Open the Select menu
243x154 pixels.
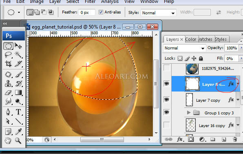click(x=73, y=2)
